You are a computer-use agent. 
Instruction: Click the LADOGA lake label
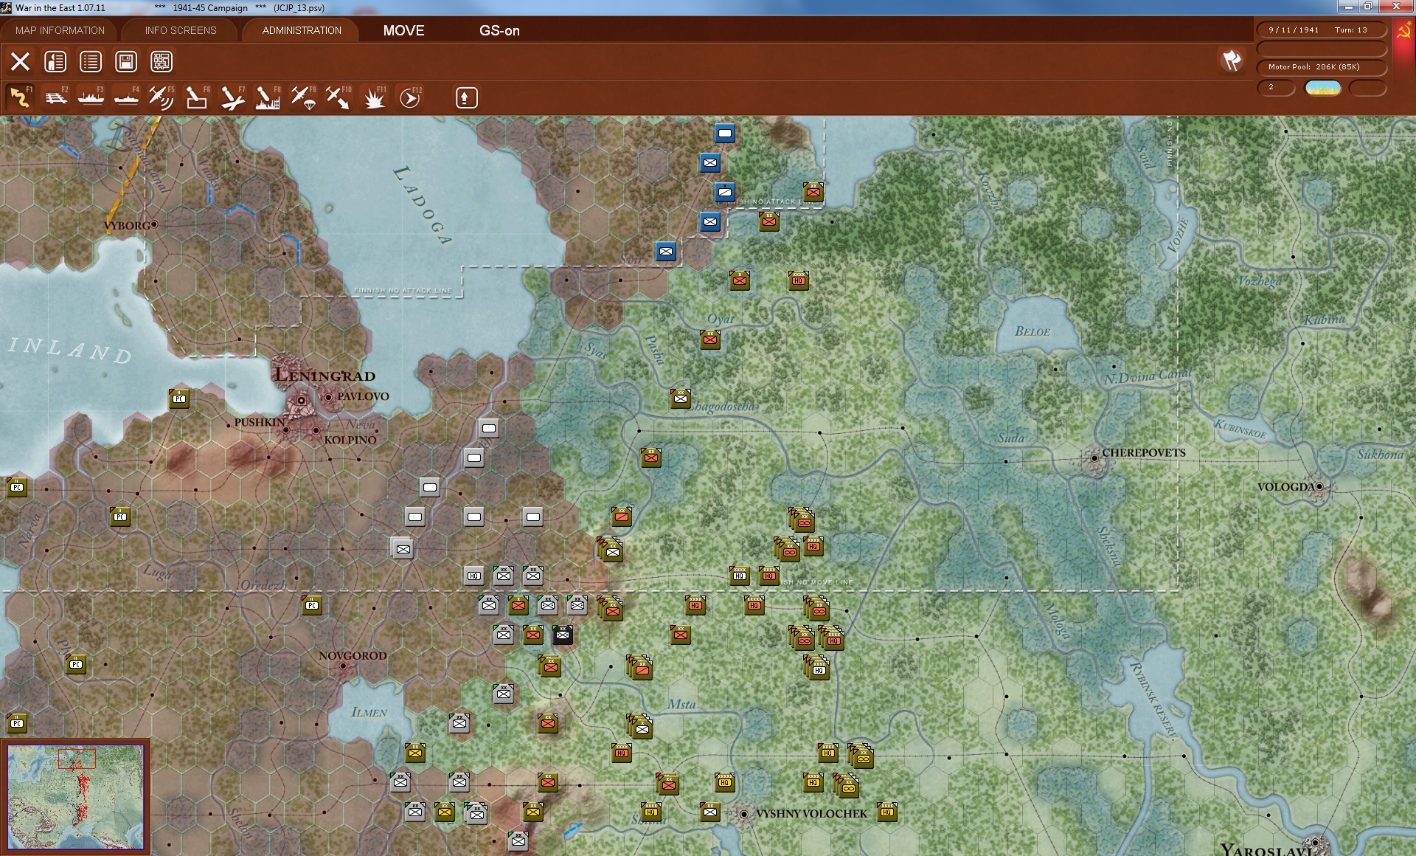pos(422,205)
